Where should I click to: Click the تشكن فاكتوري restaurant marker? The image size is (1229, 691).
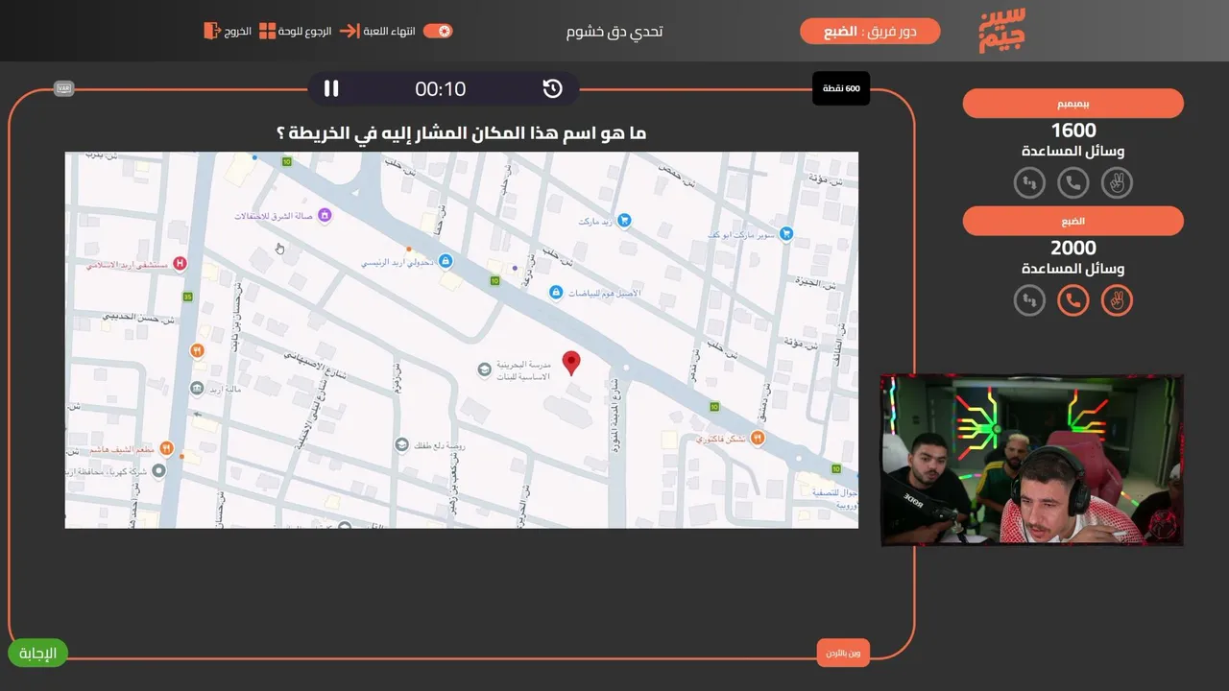pyautogui.click(x=758, y=439)
